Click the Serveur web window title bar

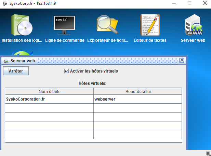(x=103, y=61)
